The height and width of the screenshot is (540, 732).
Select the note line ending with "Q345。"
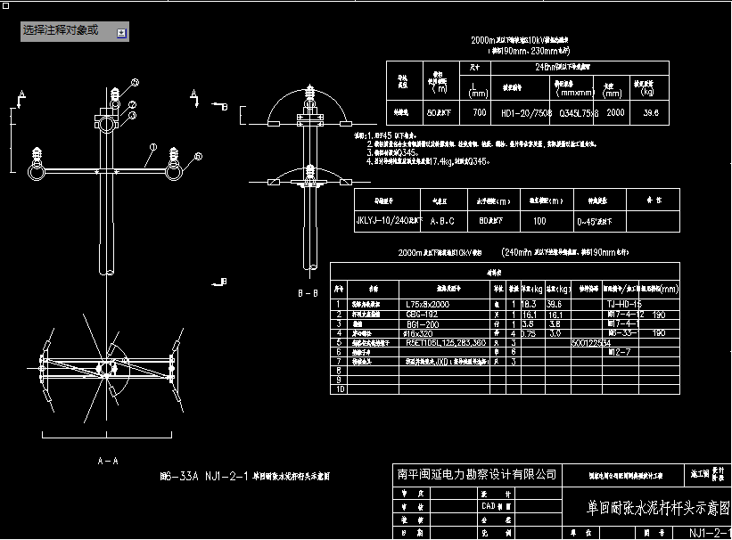coord(392,152)
